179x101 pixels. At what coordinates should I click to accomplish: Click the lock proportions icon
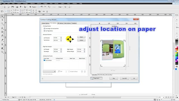[x=33, y=10]
